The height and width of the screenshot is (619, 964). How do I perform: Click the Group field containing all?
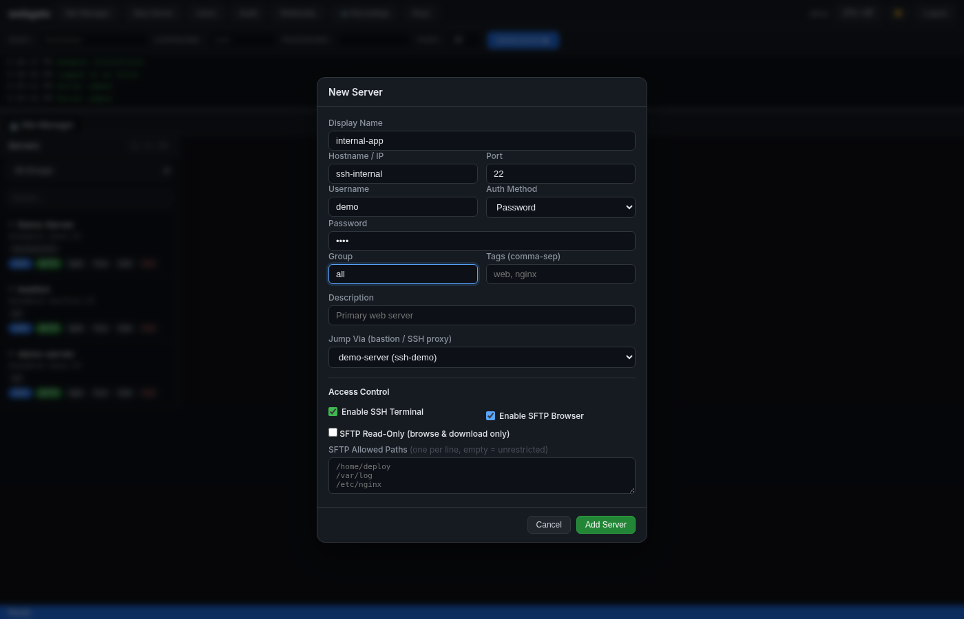(403, 274)
